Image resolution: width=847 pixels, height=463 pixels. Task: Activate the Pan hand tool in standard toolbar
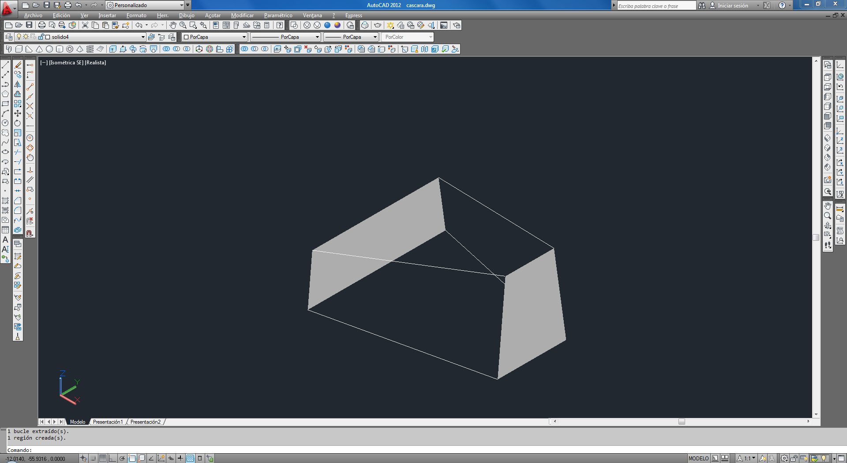coord(173,25)
